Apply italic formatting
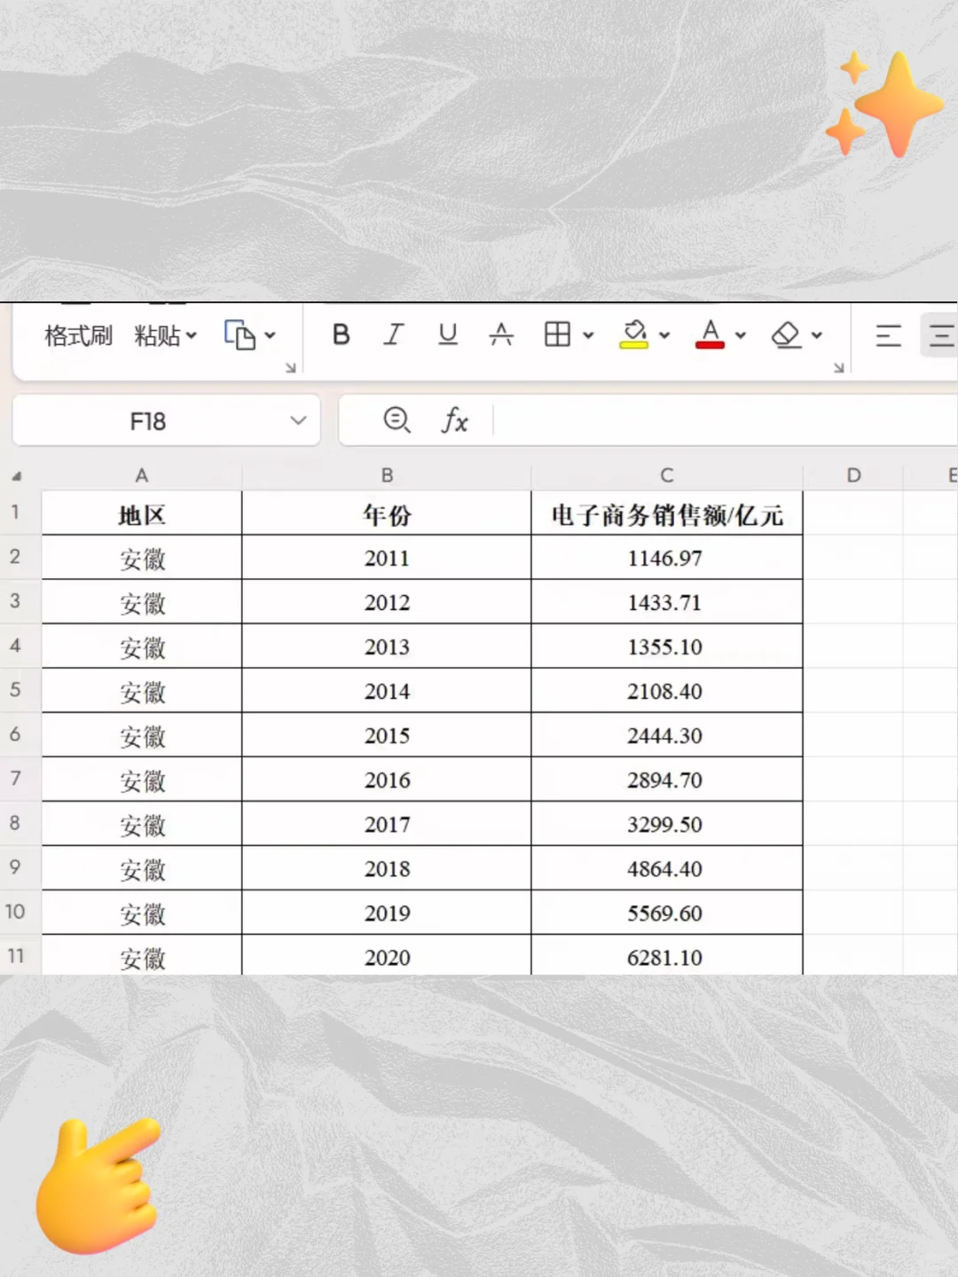 394,335
